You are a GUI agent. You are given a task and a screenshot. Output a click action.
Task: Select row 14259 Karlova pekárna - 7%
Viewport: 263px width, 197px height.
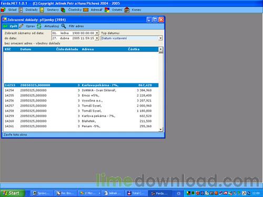[x=81, y=116]
